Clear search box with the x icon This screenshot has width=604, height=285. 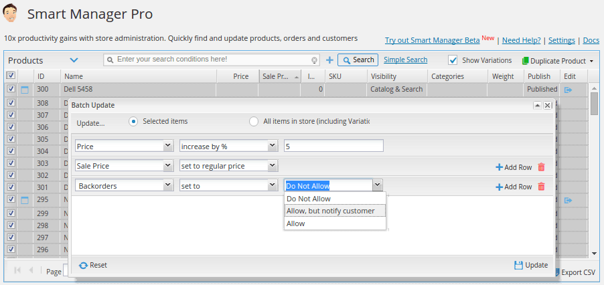314,60
